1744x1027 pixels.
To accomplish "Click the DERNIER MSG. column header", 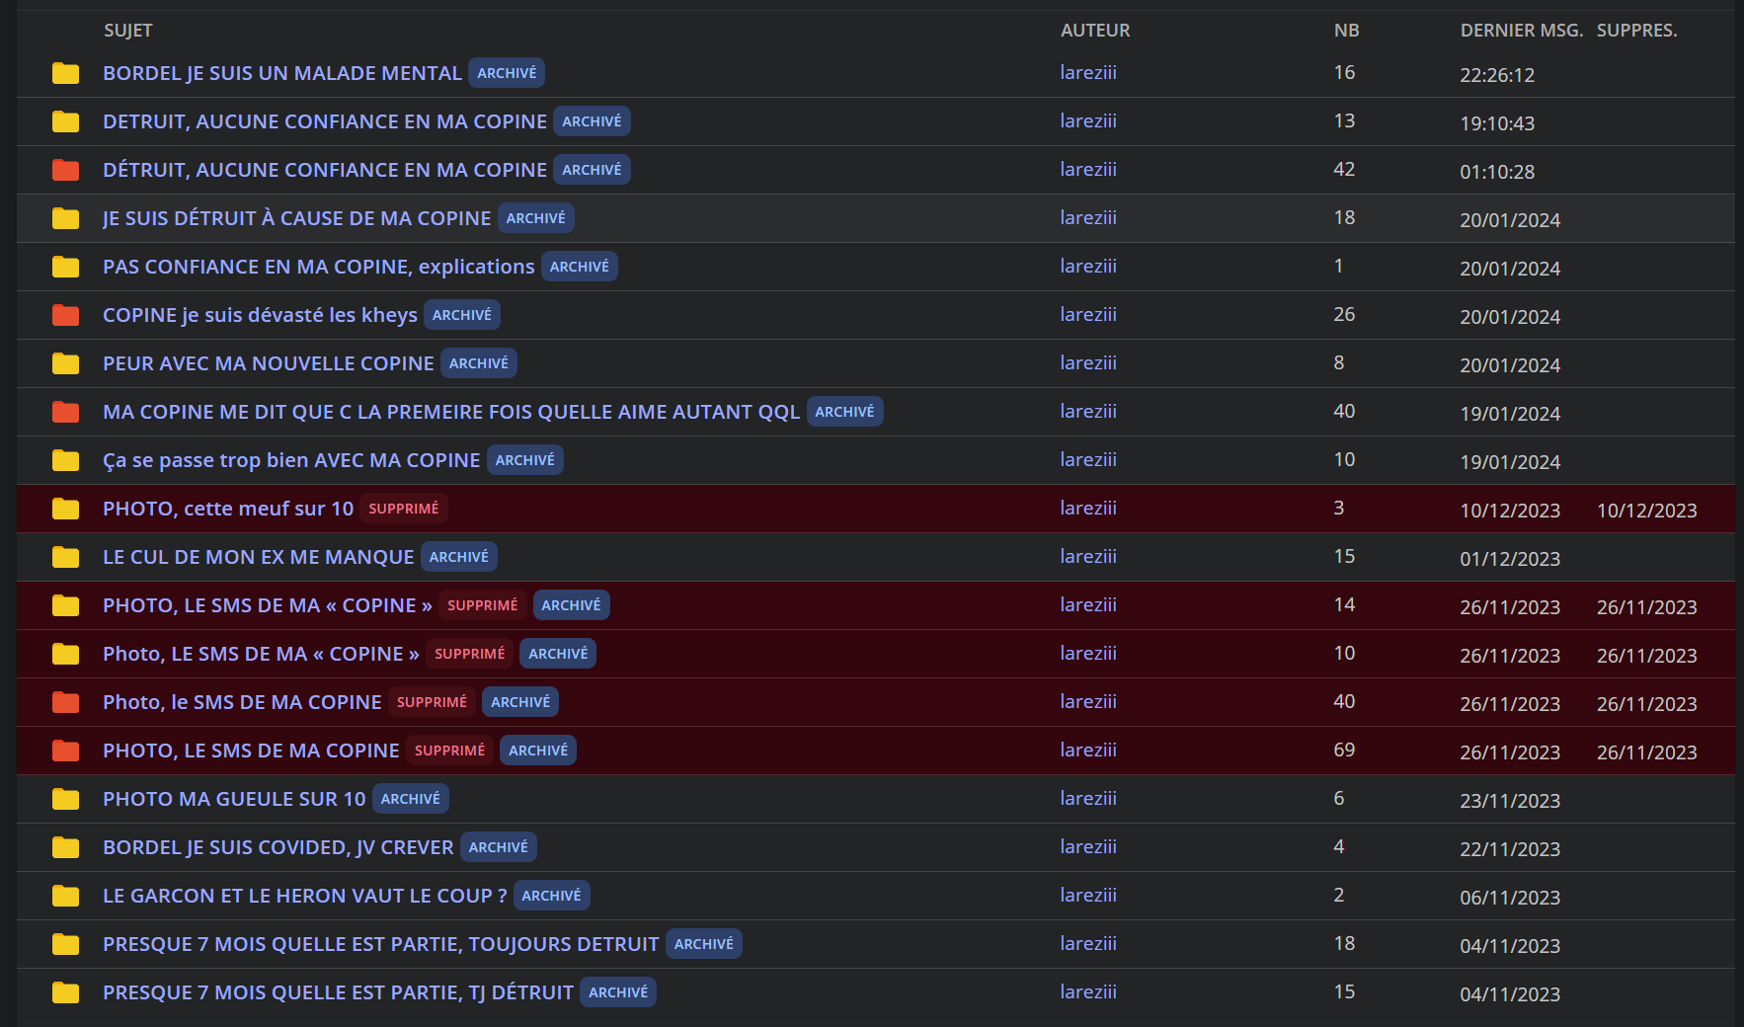I will [1521, 31].
